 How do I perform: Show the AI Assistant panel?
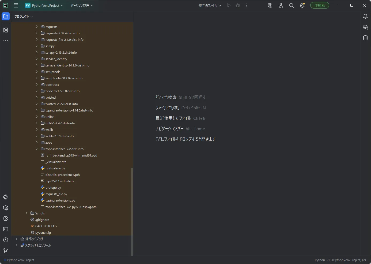pos(365,27)
